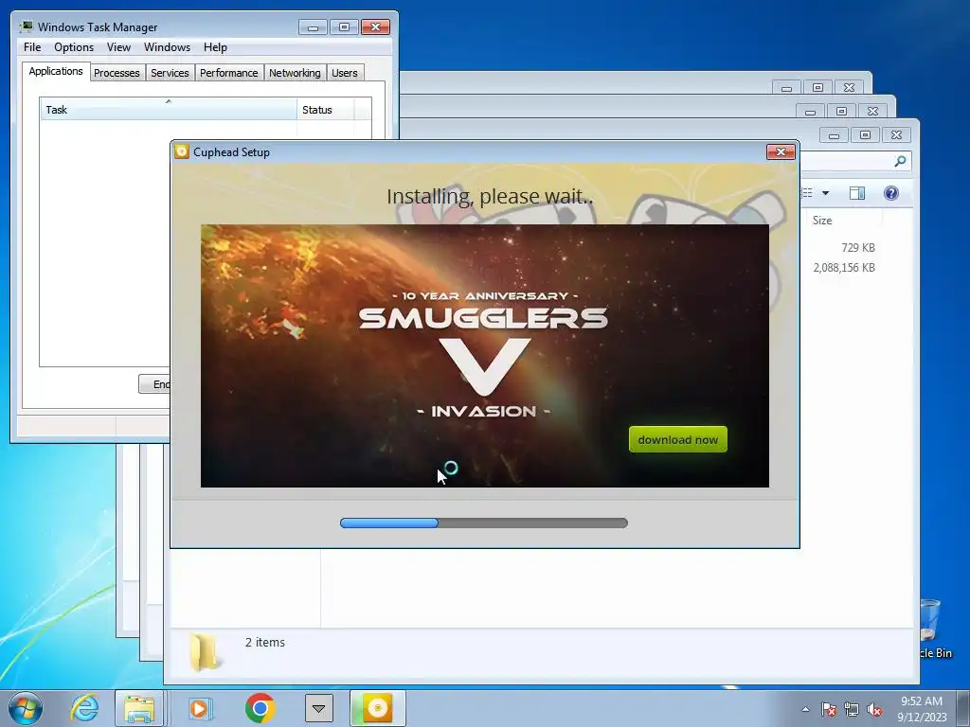
Task: Click the folder icon in Explorer details pane
Action: point(204,652)
